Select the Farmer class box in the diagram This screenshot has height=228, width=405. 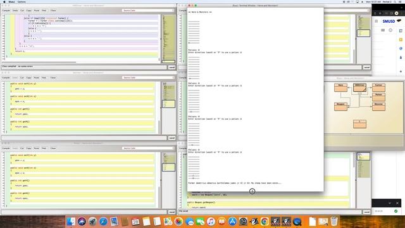378,87
